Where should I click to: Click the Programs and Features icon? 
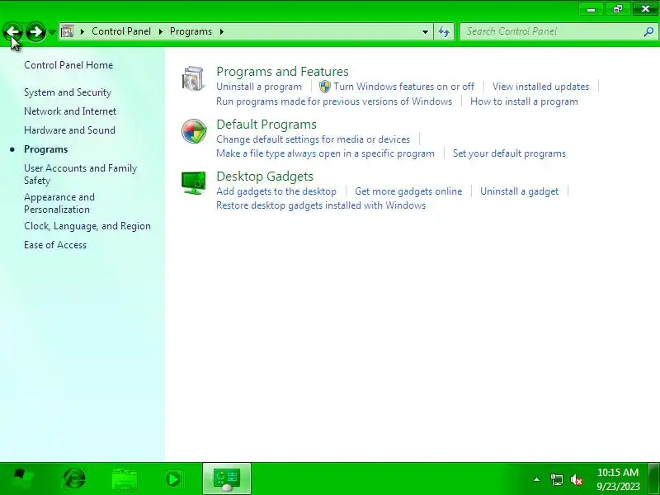pos(194,78)
